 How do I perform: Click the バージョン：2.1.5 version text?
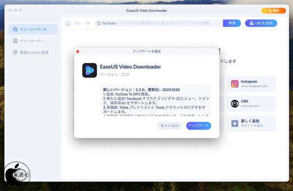[x=114, y=74]
